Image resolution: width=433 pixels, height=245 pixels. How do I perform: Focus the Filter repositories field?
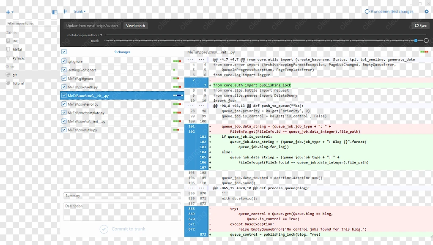coord(31,24)
